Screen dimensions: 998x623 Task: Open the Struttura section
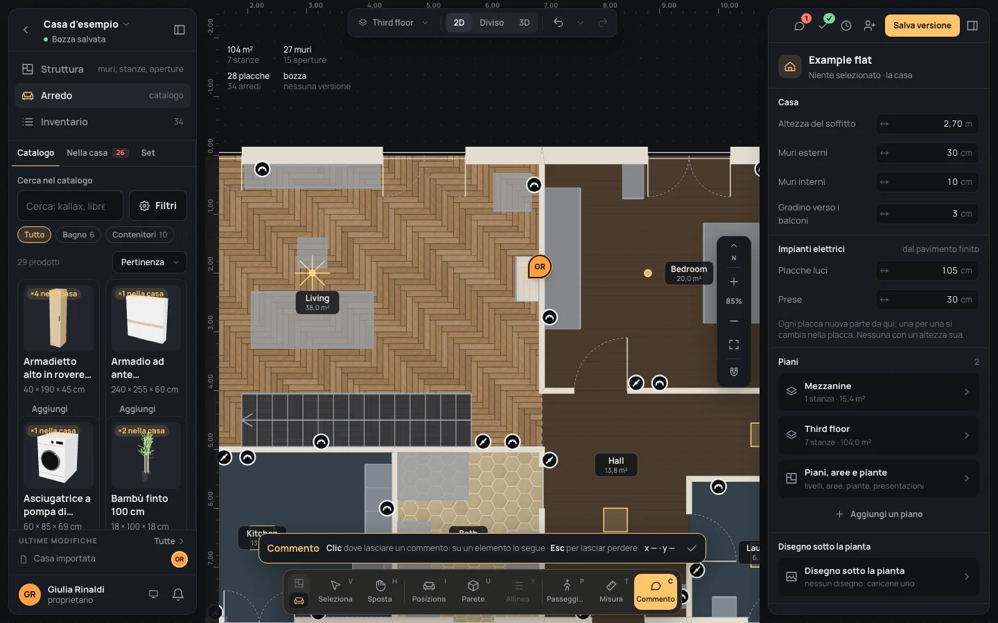pos(103,69)
